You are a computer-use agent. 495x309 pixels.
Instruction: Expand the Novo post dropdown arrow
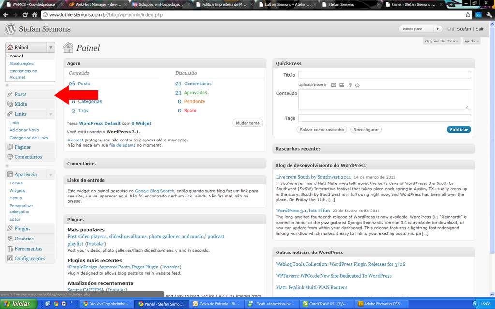click(x=437, y=29)
